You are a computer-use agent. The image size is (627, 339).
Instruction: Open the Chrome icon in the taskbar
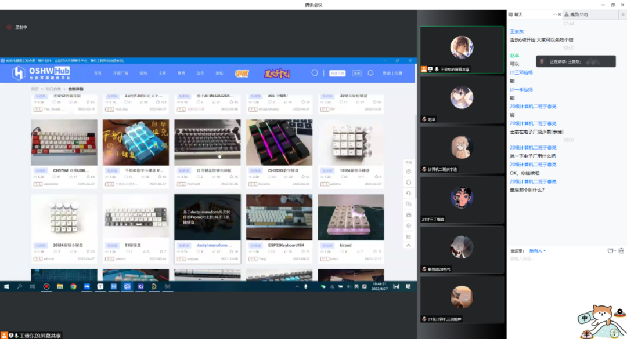point(73,286)
